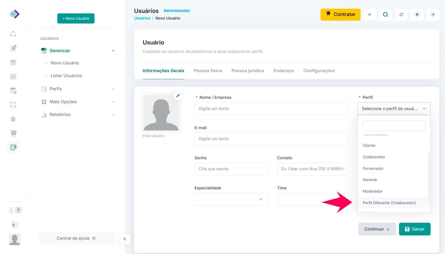Switch to the Pessoa física tab
This screenshot has height=254, width=445.
208,71
